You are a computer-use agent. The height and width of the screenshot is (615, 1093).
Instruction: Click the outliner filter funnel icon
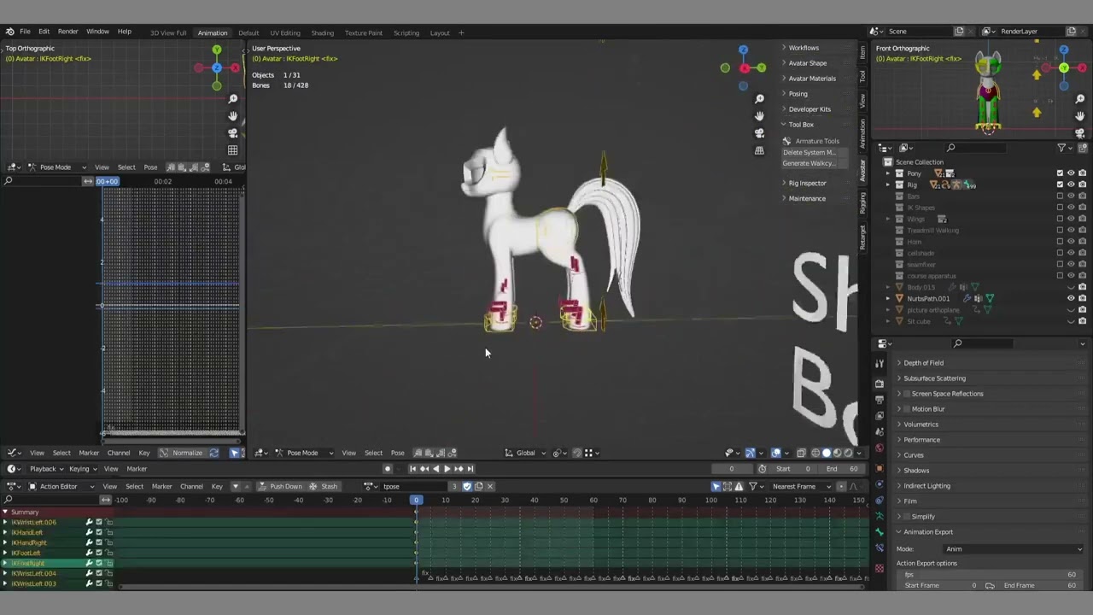1062,148
